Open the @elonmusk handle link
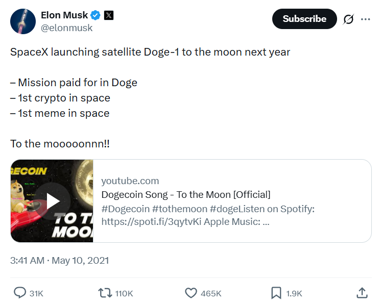The width and height of the screenshot is (381, 305). [x=67, y=28]
